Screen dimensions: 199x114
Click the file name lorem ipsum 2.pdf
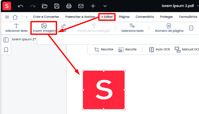178,6
